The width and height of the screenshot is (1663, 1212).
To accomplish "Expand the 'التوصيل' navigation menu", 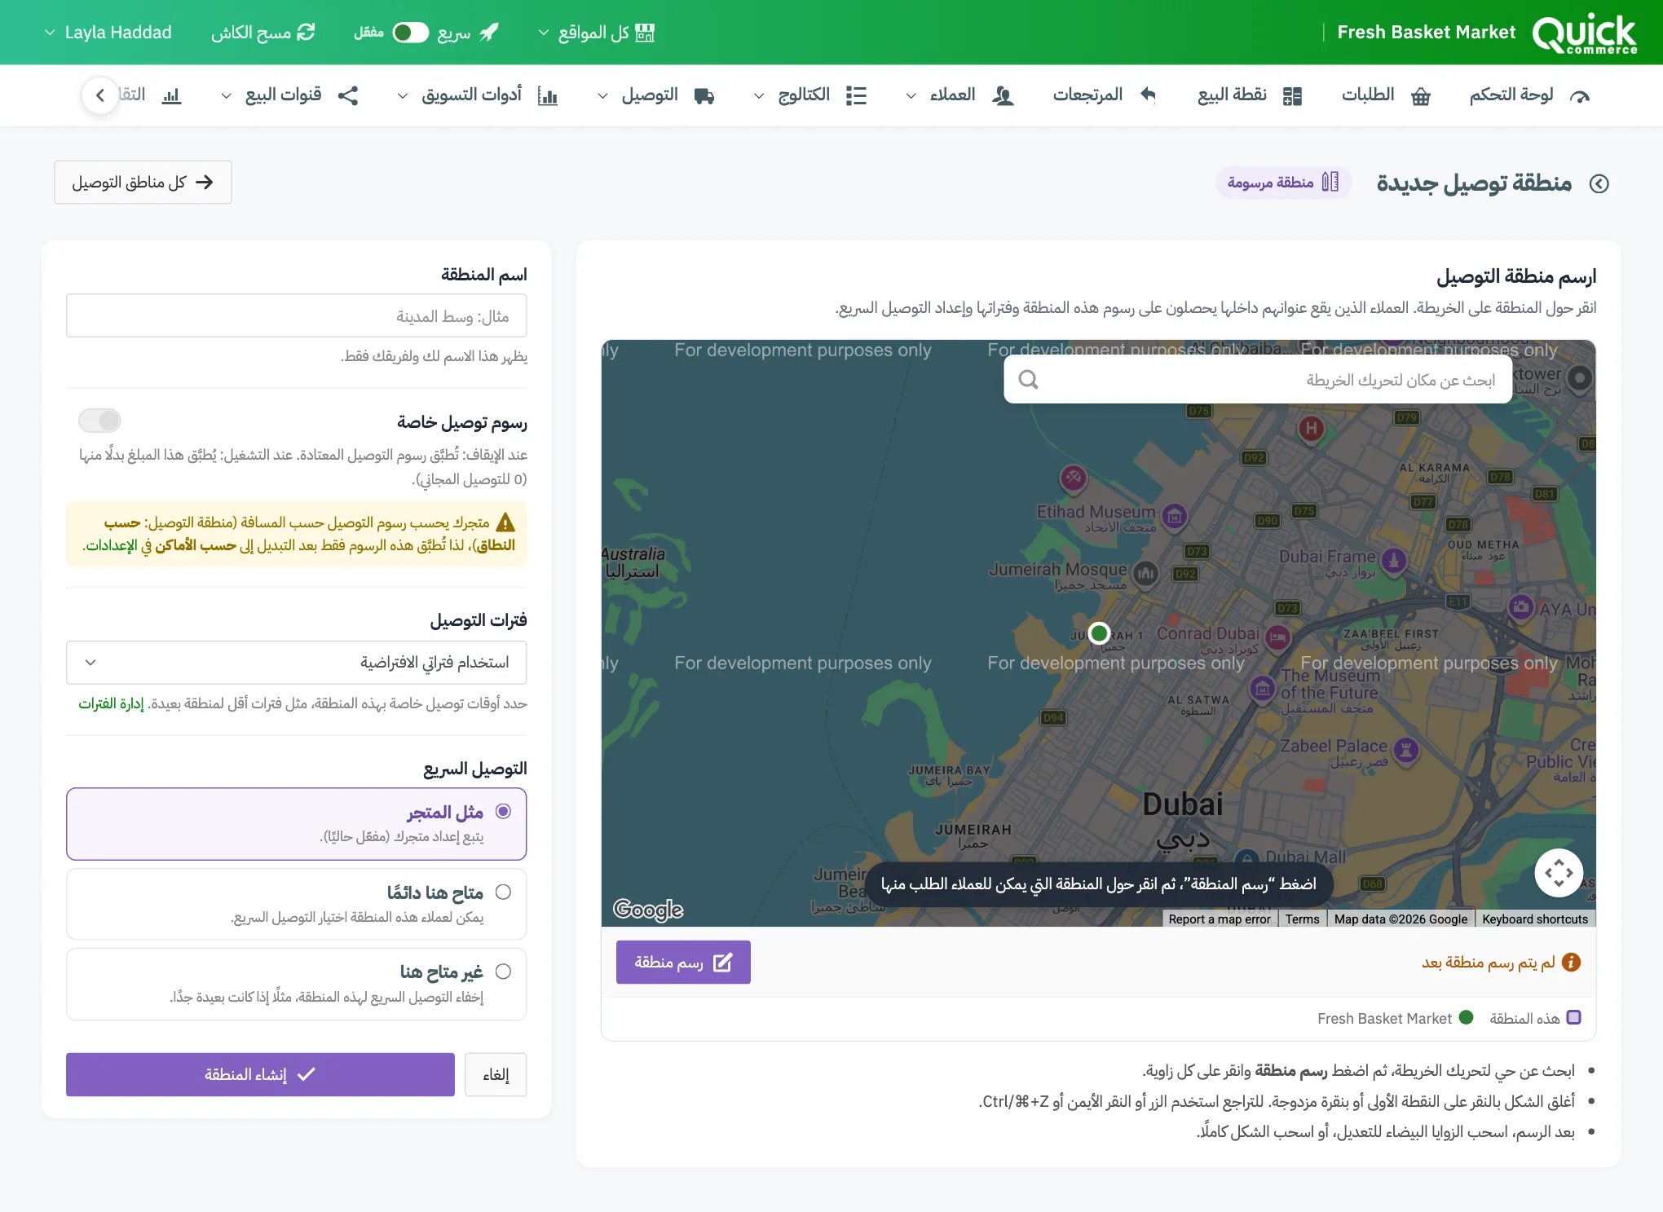I will point(656,96).
